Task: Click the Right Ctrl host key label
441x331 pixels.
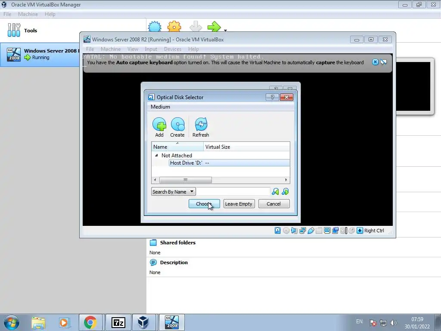Action: tap(374, 231)
